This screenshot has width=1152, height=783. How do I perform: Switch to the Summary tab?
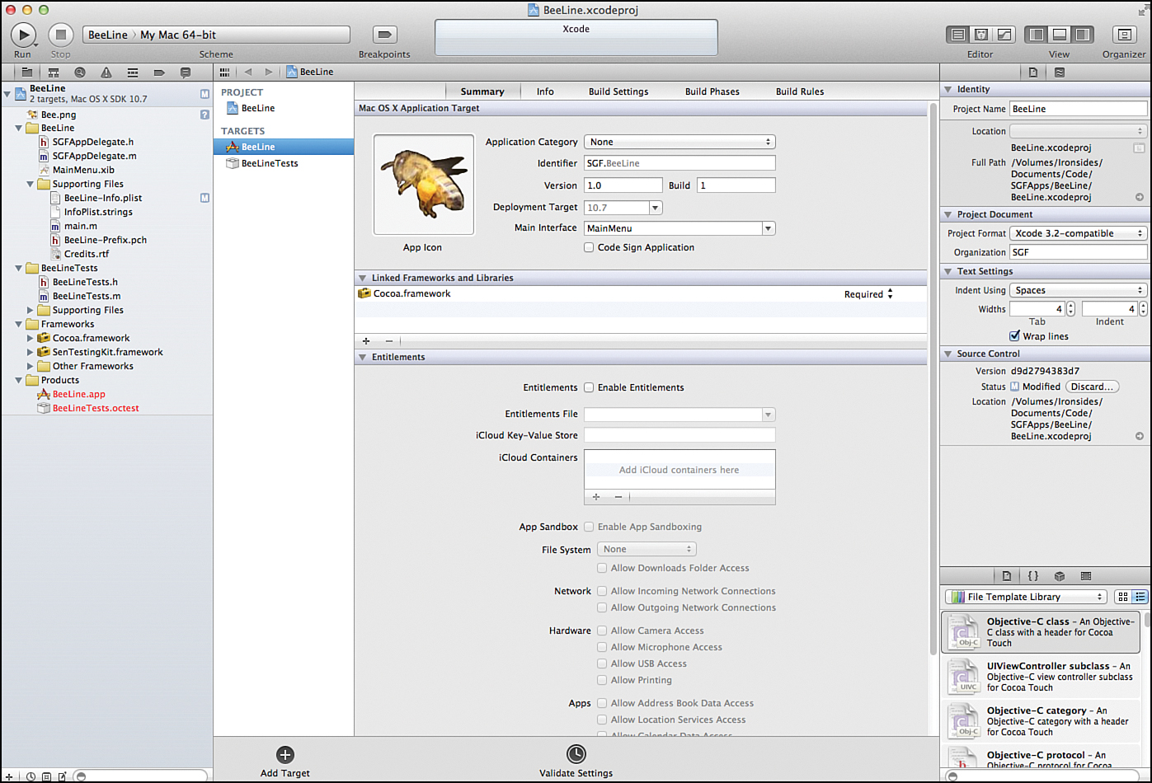(482, 91)
